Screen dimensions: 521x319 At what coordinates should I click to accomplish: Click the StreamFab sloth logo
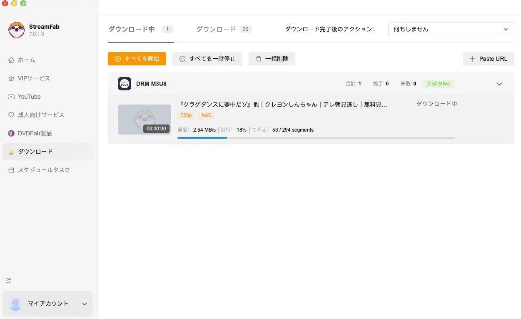(x=16, y=30)
